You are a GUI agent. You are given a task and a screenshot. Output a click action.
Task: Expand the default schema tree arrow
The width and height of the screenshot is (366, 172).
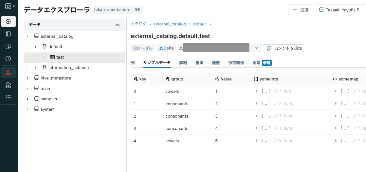point(35,47)
